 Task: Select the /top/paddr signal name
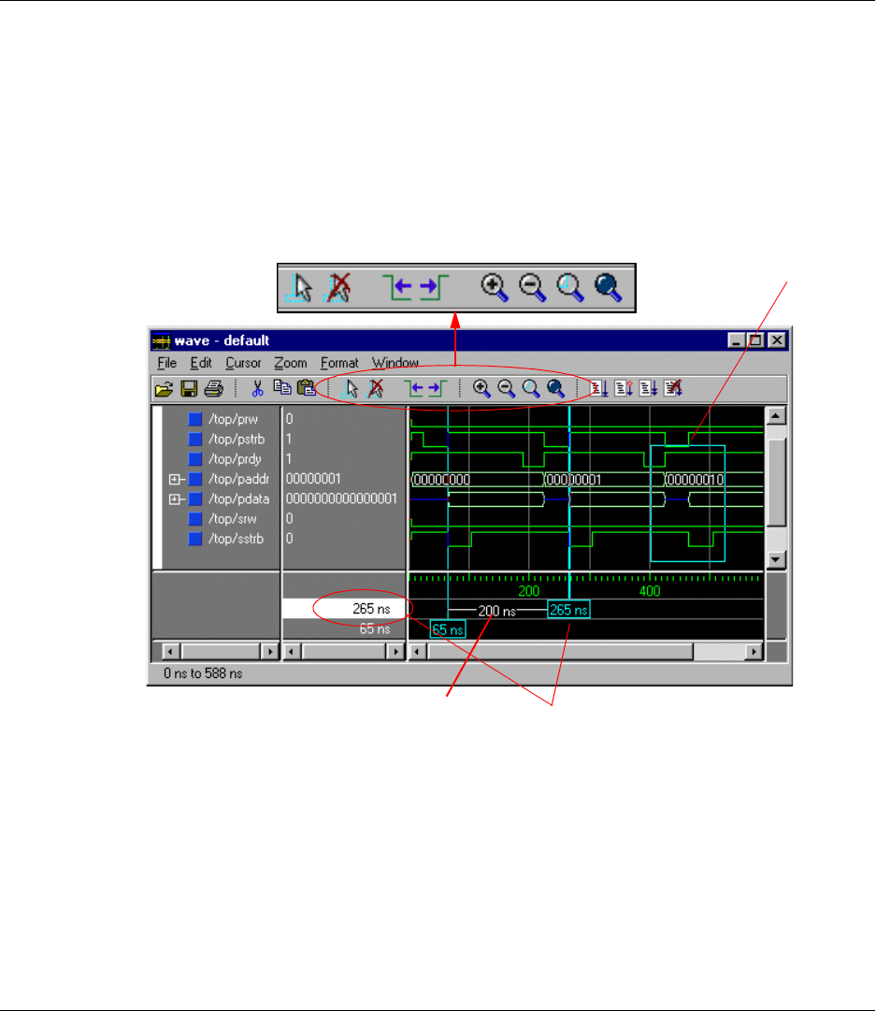(238, 479)
